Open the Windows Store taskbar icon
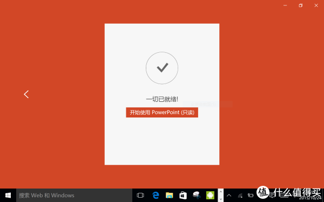The width and height of the screenshot is (324, 202). click(x=183, y=195)
